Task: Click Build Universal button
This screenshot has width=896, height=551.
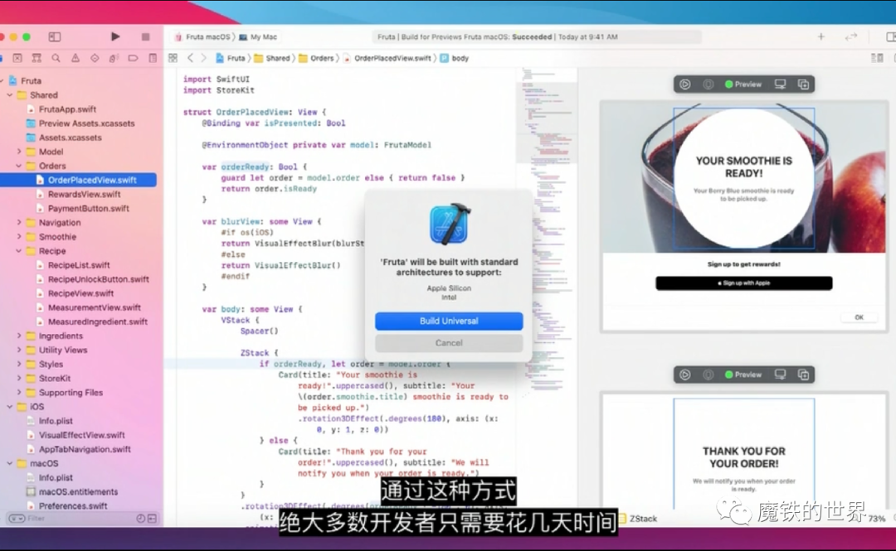Action: (x=449, y=321)
